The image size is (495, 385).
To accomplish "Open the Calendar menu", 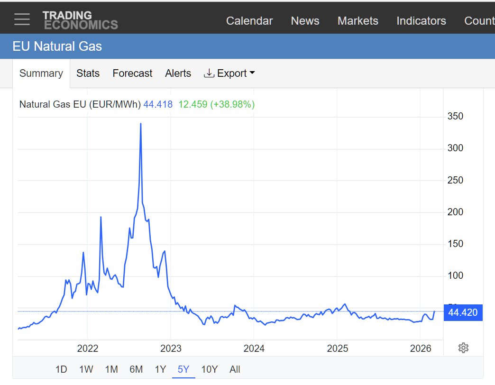I will (249, 20).
